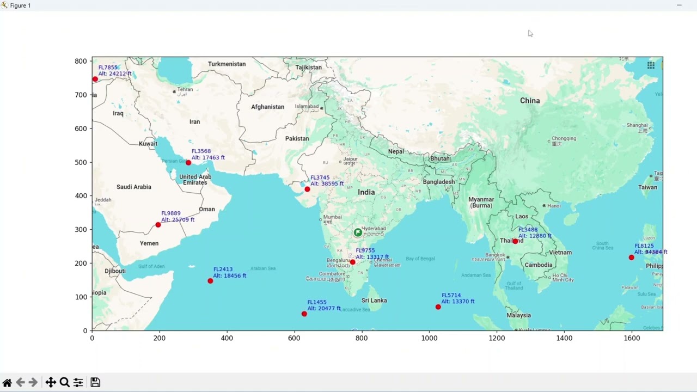Screen dimensions: 697x392
Task: Click the red marker for flight FL9755
Action: pyautogui.click(x=352, y=262)
